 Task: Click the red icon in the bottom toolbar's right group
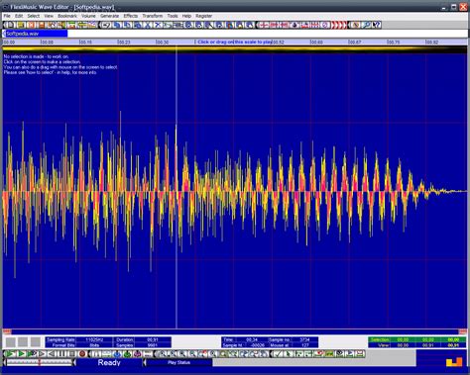click(x=319, y=354)
